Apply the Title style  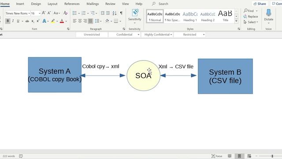225,16
